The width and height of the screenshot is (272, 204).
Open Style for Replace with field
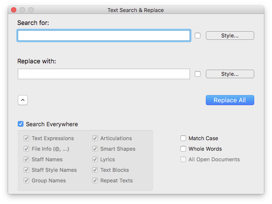[230, 74]
